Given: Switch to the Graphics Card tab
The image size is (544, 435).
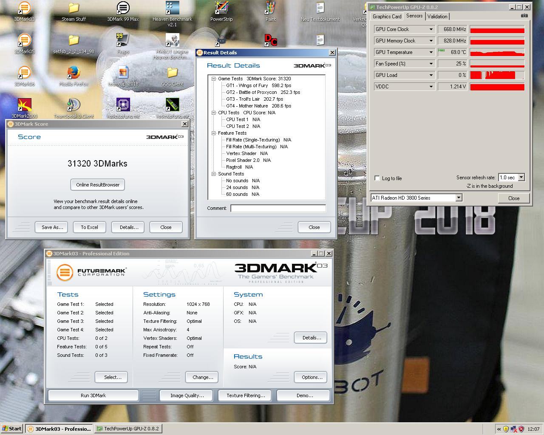Looking at the screenshot, I should (387, 17).
